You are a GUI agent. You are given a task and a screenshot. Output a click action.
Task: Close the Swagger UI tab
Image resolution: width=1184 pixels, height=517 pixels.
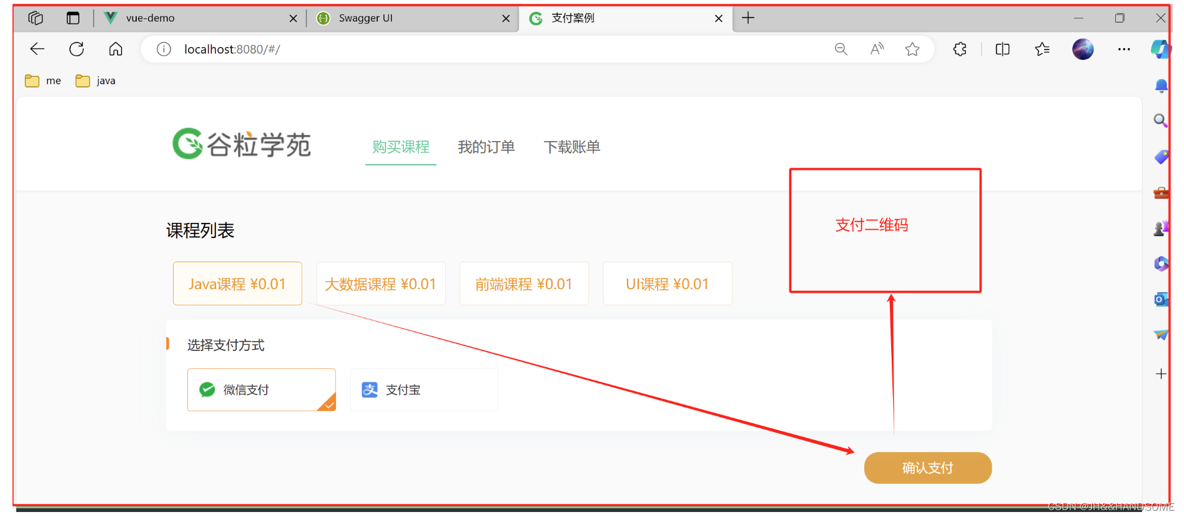pos(506,19)
